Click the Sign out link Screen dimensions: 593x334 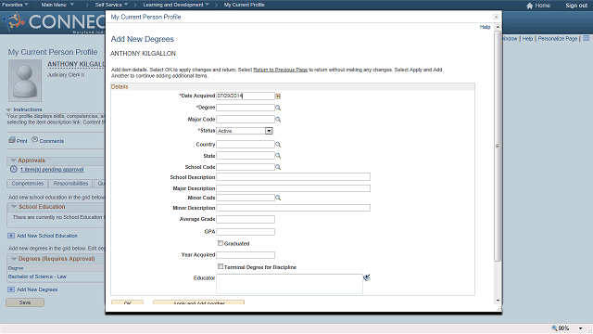[576, 6]
